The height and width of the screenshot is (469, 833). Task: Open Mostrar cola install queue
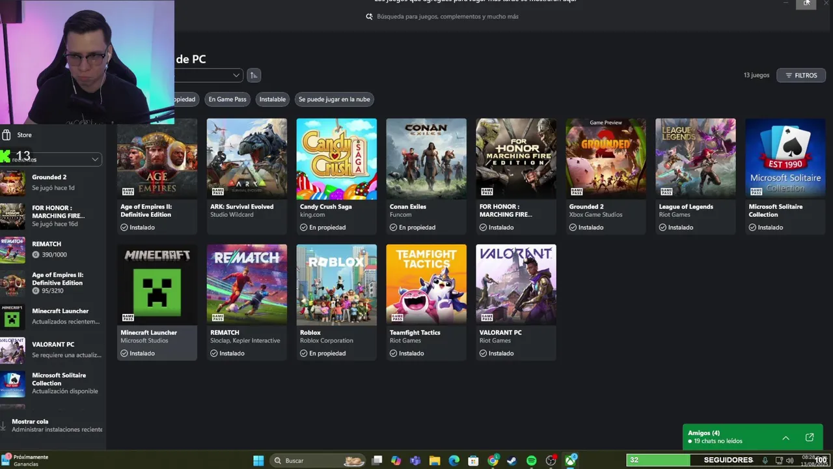52,425
